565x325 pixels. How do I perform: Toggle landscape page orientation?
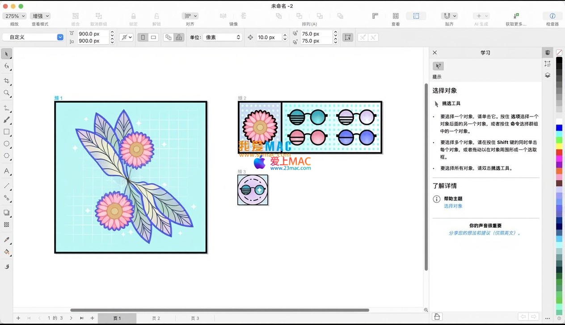pyautogui.click(x=153, y=37)
